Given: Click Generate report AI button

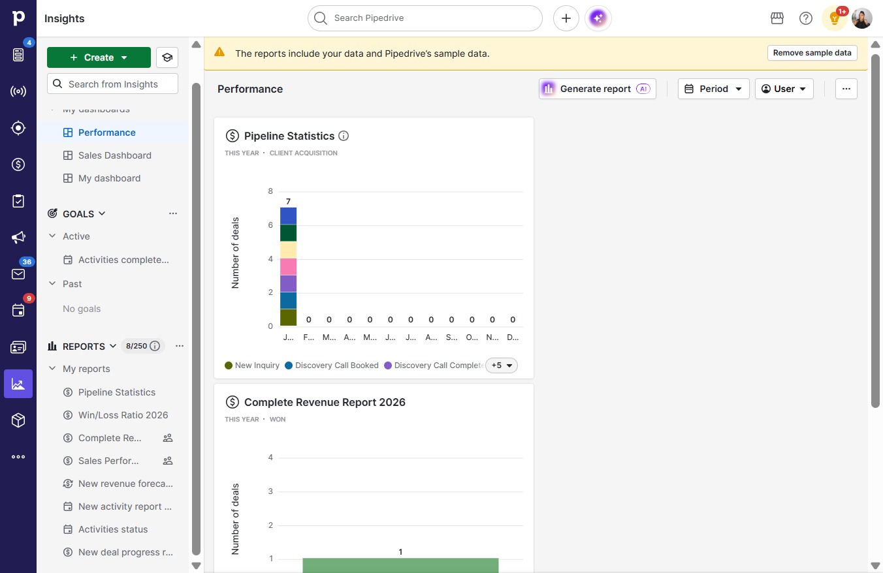Looking at the screenshot, I should click(x=597, y=89).
